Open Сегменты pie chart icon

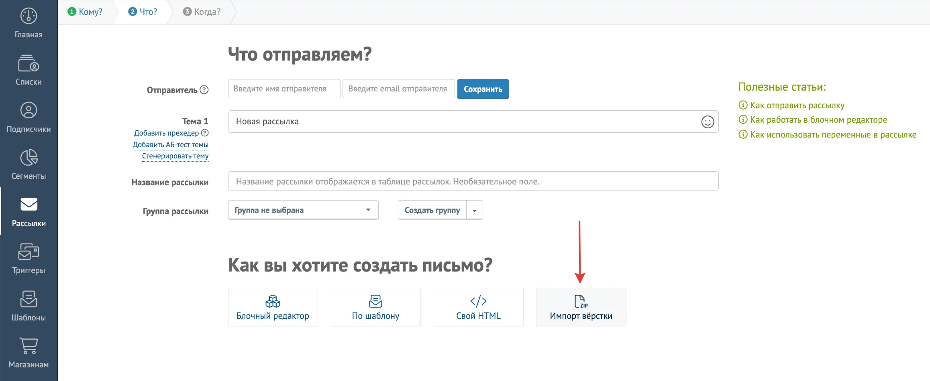29,158
